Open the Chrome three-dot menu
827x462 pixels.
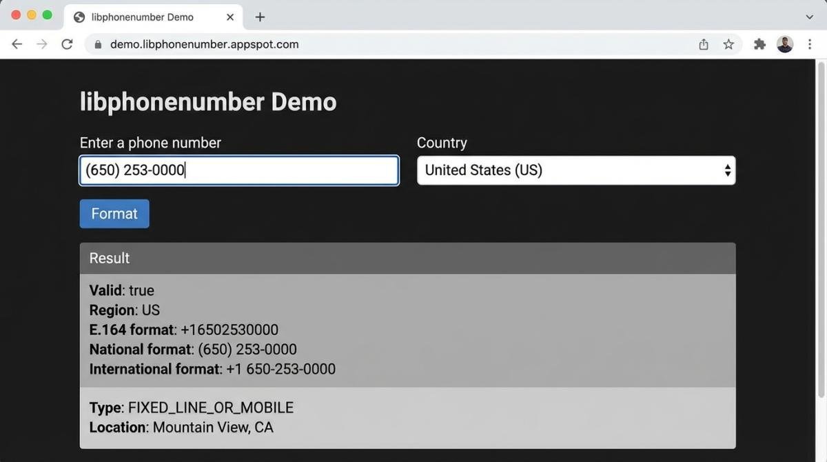click(810, 44)
